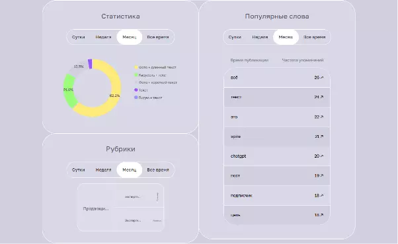This screenshot has height=244, width=398.
Task: Click the Время публикации column header
Action: point(249,60)
